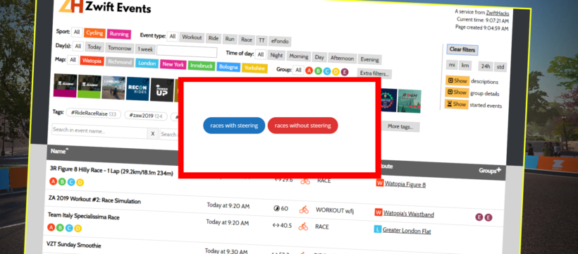Expand More tags list

pos(400,126)
